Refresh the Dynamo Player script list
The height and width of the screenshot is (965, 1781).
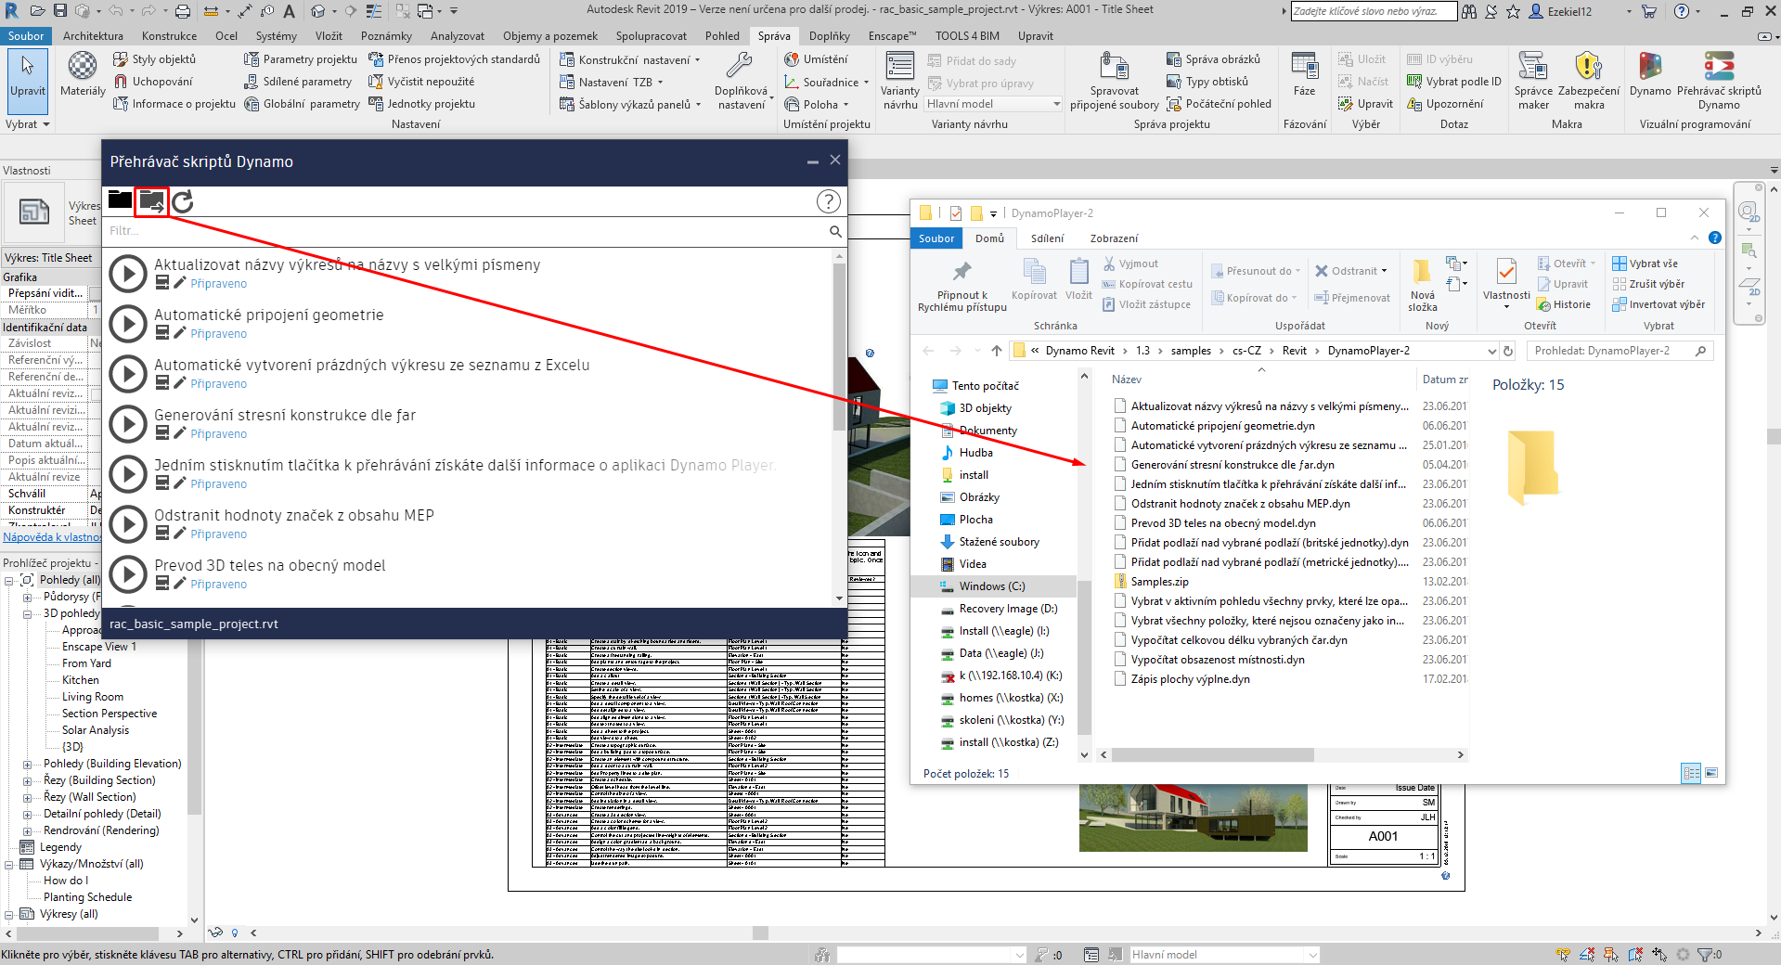click(x=183, y=201)
